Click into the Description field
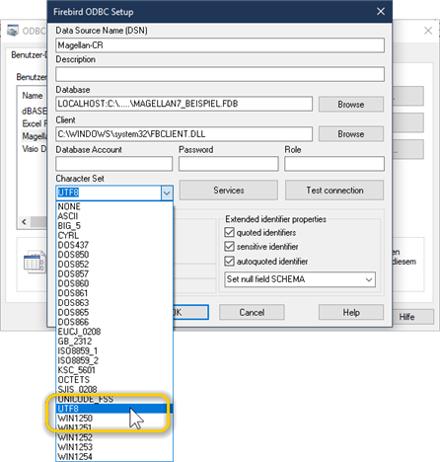Screen dimensions: 440x462 [x=220, y=74]
